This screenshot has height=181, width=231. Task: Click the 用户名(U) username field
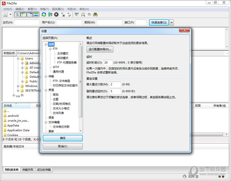(x=69, y=23)
